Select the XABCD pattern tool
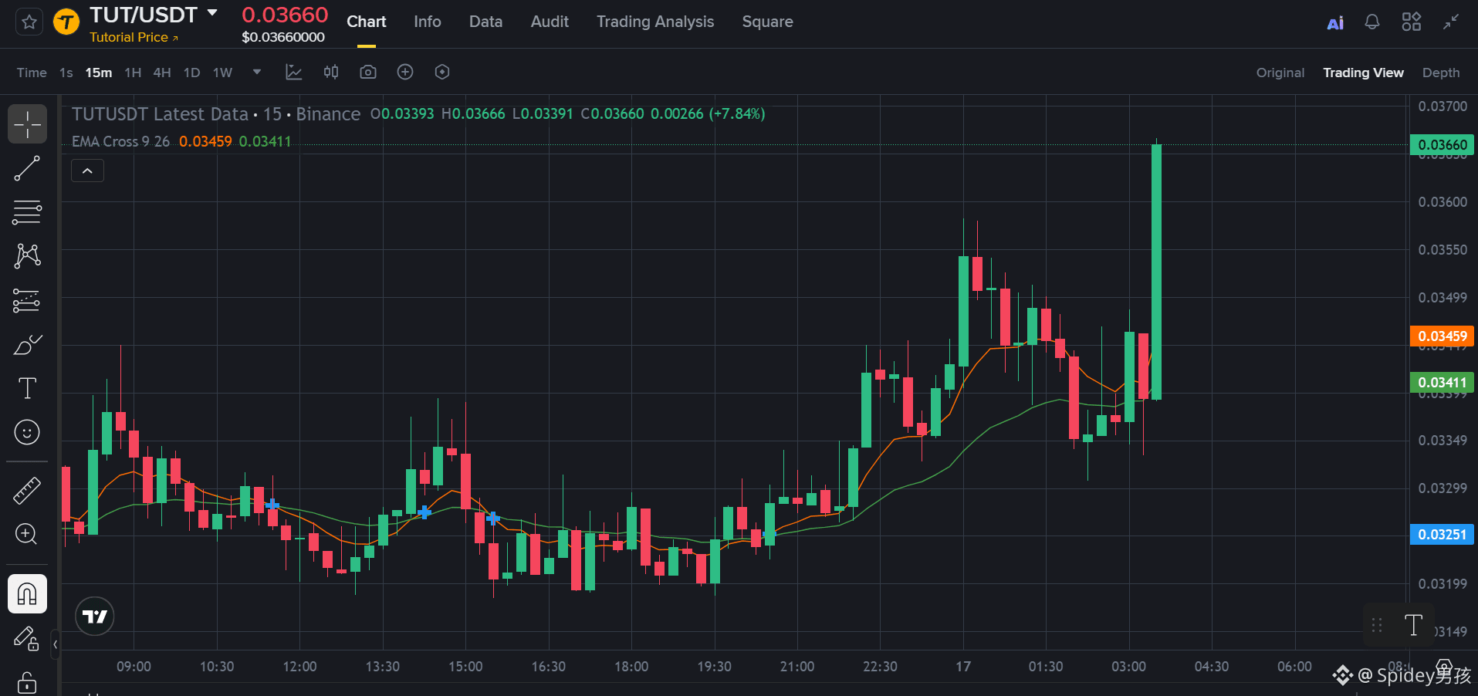1478x696 pixels. coord(27,255)
